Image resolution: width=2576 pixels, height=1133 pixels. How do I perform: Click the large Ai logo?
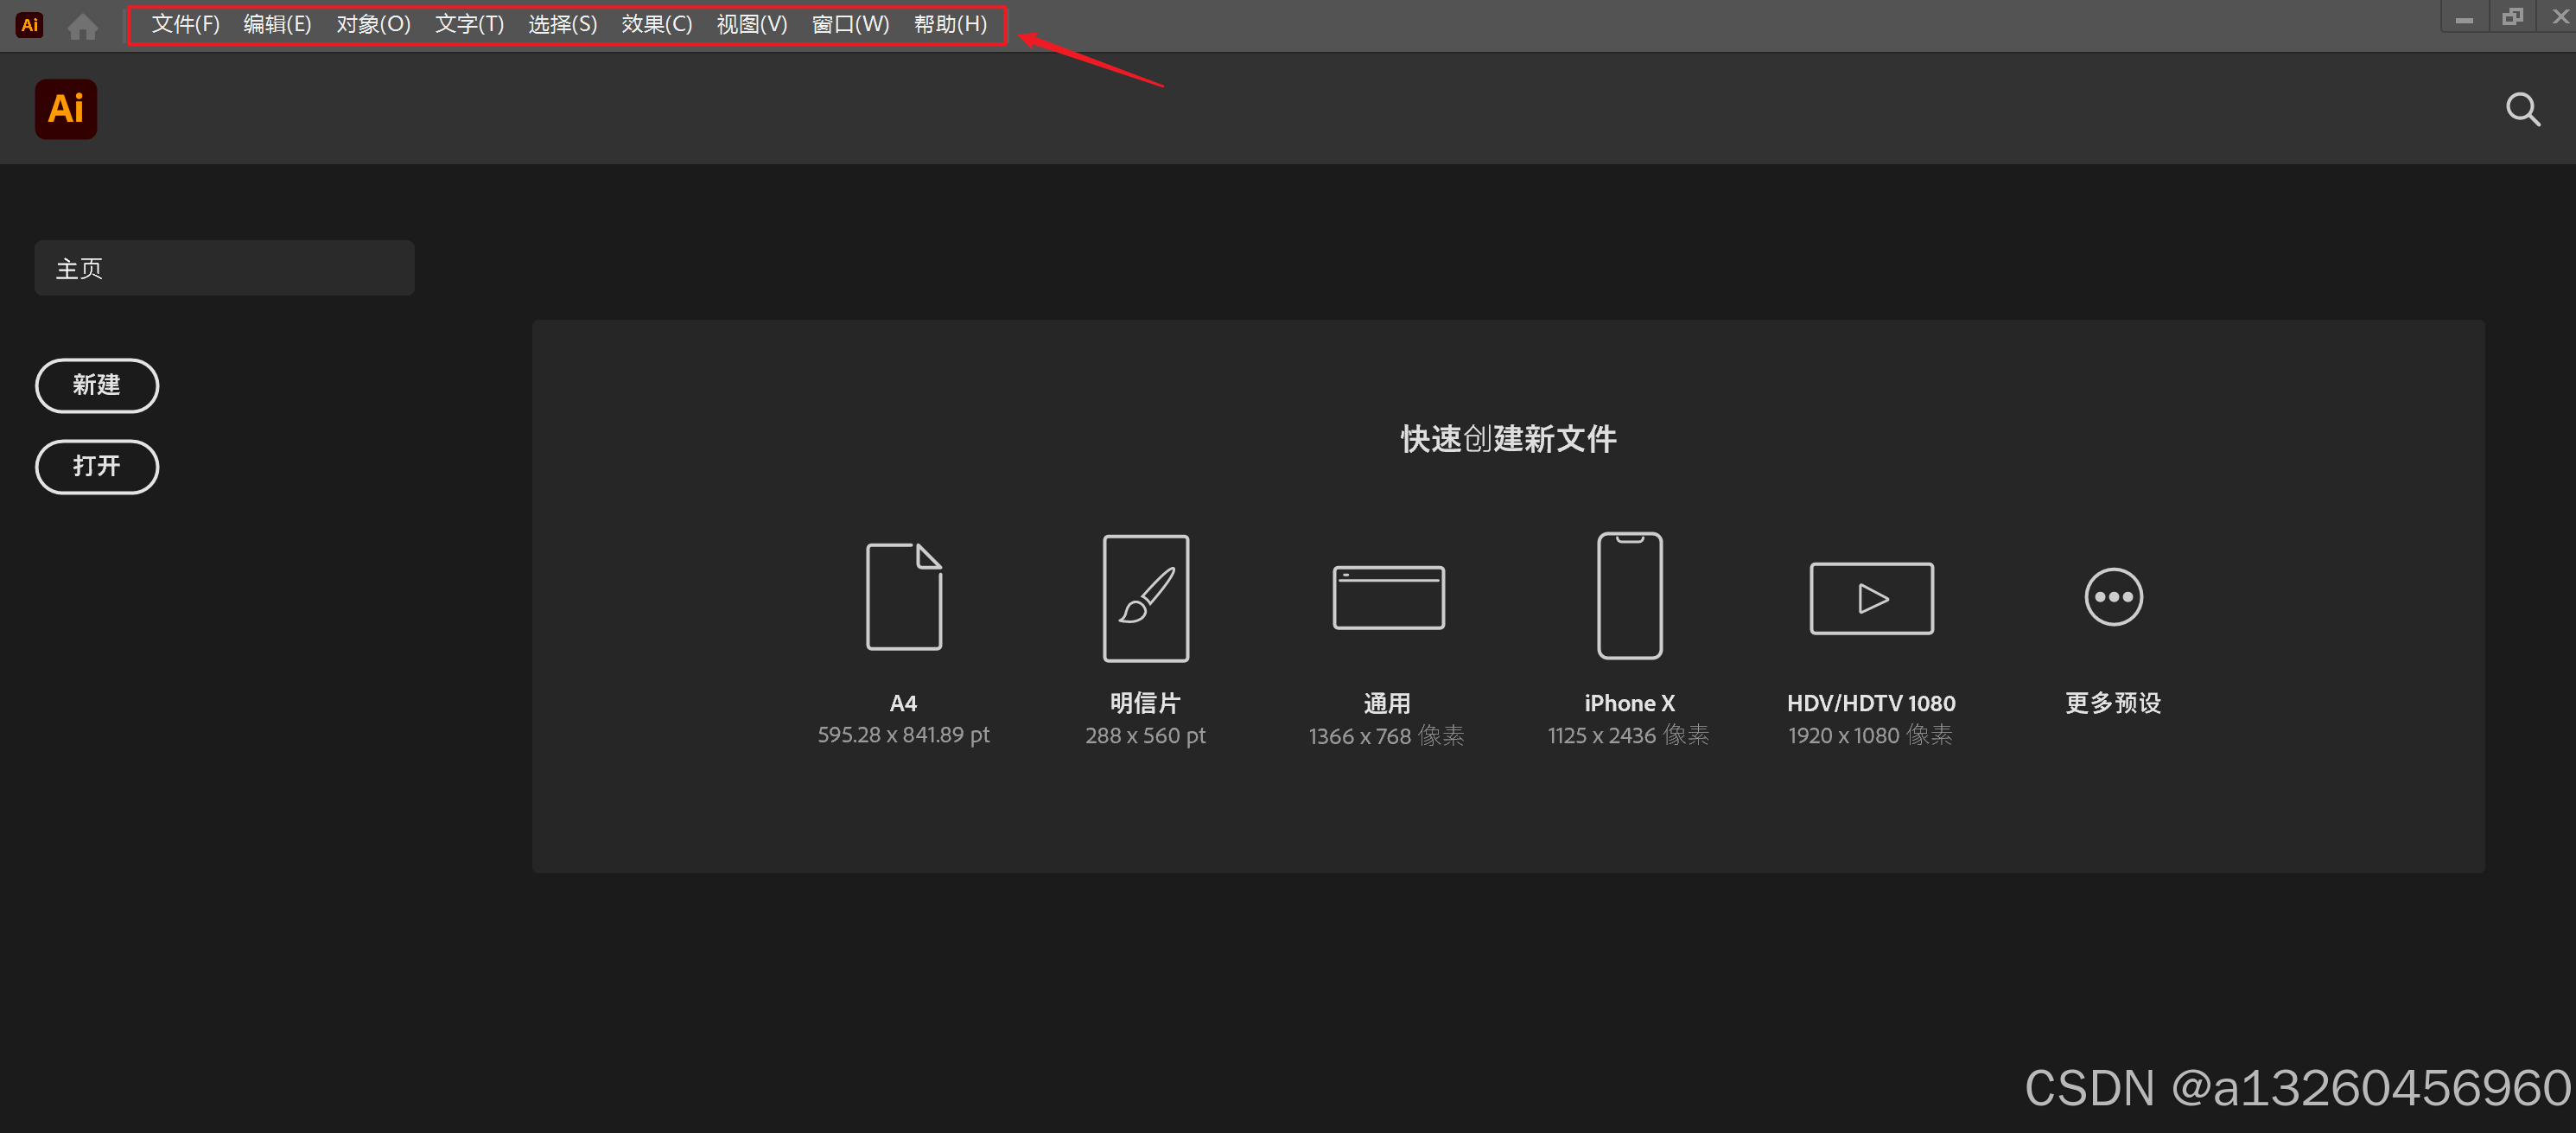pos(66,109)
